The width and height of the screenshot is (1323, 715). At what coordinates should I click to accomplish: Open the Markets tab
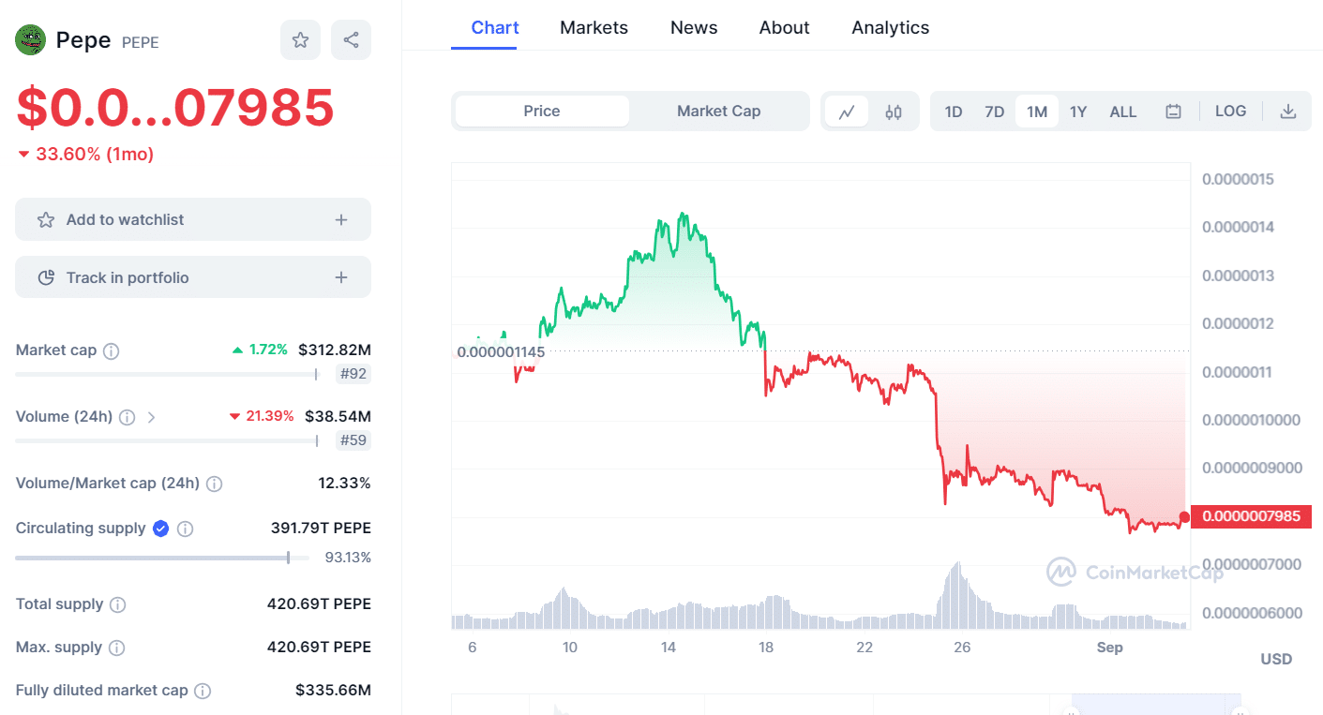point(594,28)
